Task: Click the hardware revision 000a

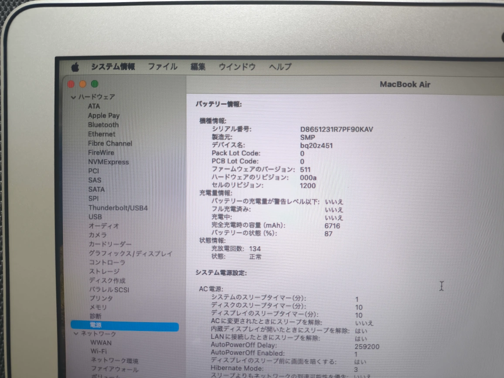Action: (308, 178)
